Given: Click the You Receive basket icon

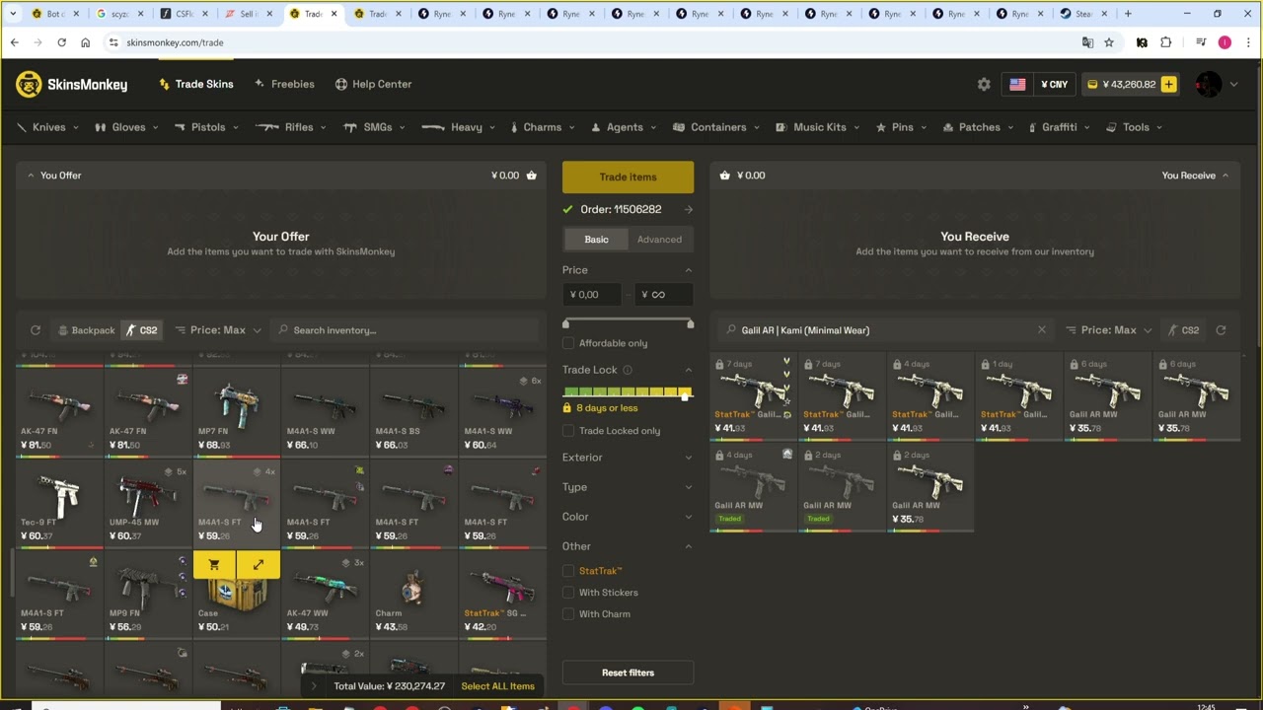Looking at the screenshot, I should point(725,176).
